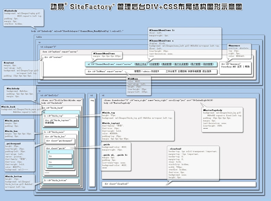Click the #Guidebody callout heading
This screenshot has width=271, height=201.
[13, 88]
